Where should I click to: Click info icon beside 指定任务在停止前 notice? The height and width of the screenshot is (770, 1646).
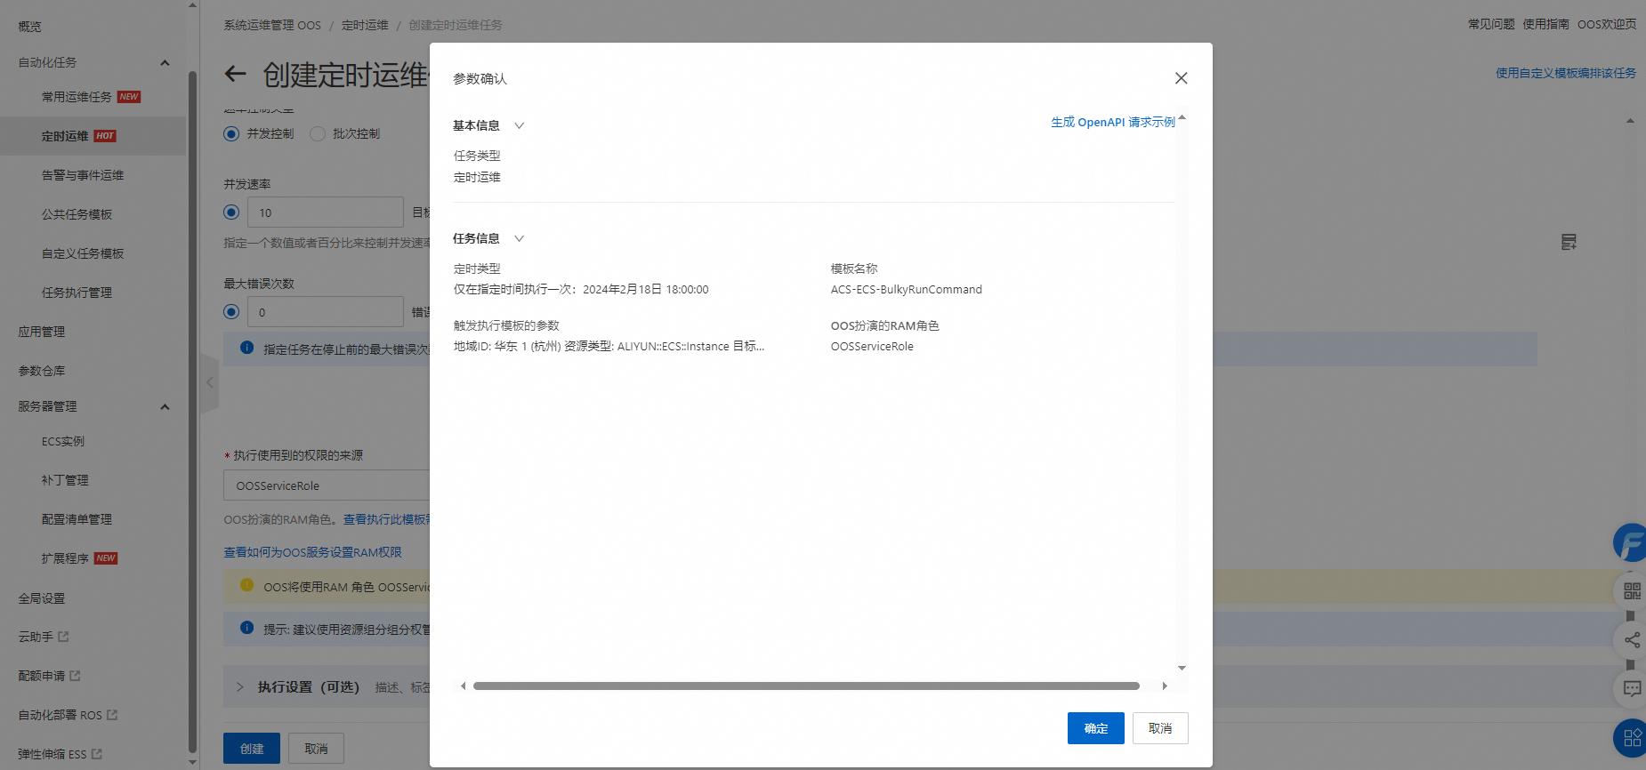point(247,348)
